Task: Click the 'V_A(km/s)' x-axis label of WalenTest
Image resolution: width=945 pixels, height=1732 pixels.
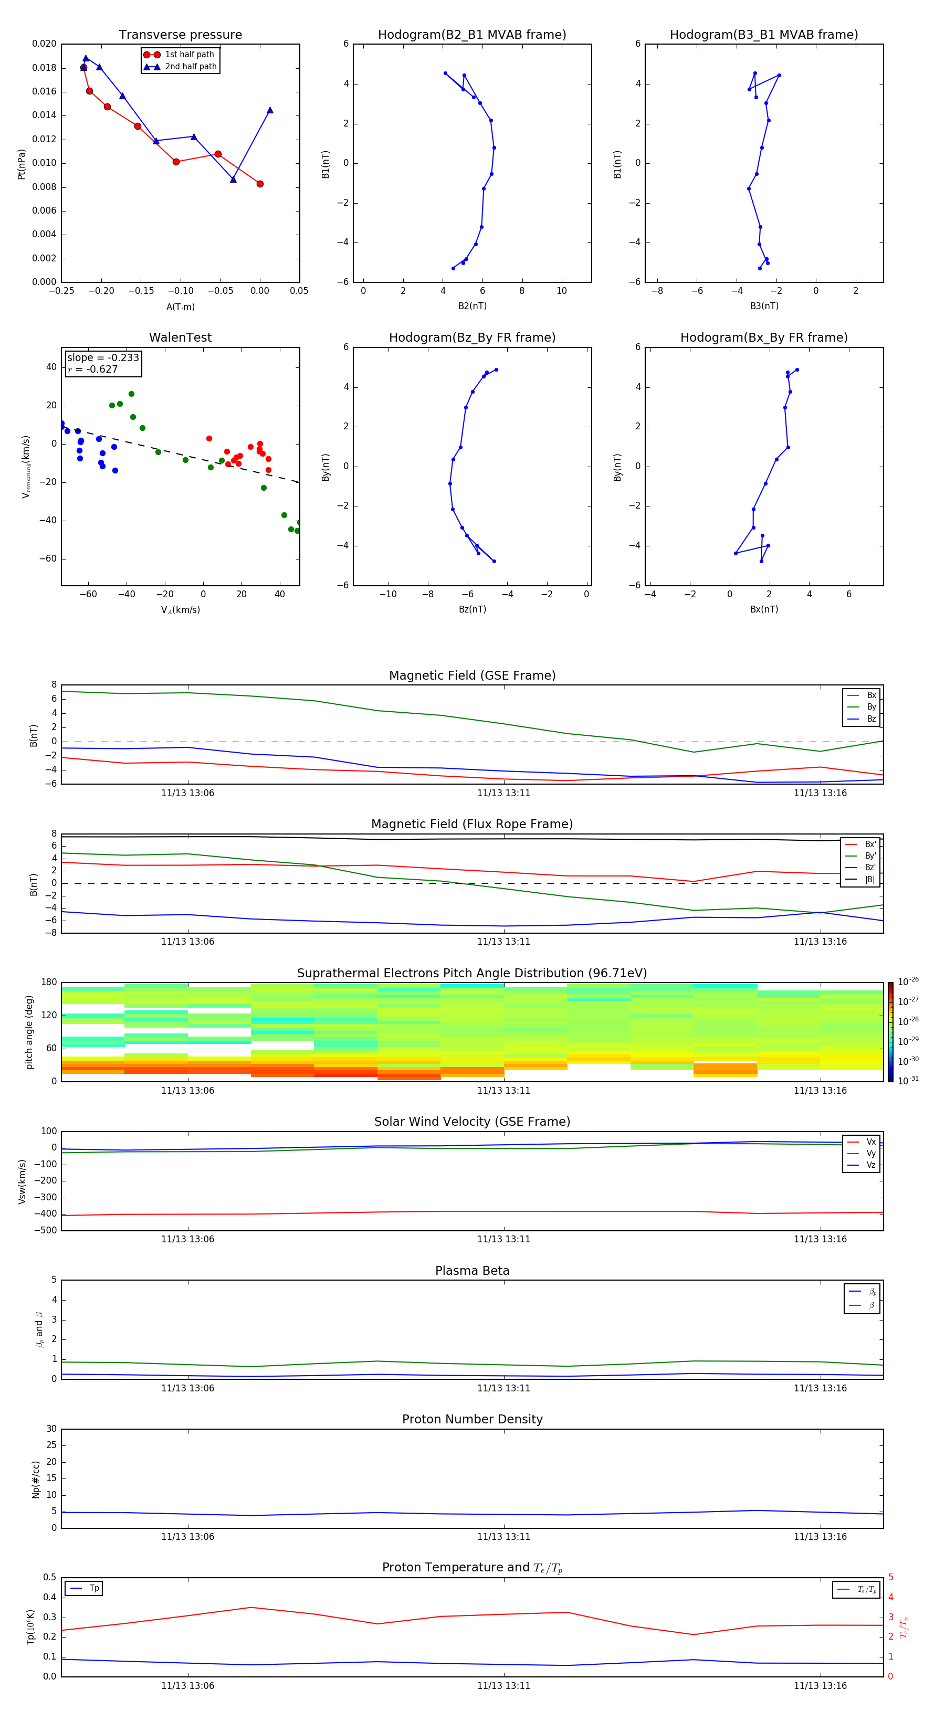Action: 180,610
